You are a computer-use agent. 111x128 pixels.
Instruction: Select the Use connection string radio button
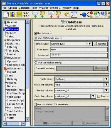pos(36,62)
